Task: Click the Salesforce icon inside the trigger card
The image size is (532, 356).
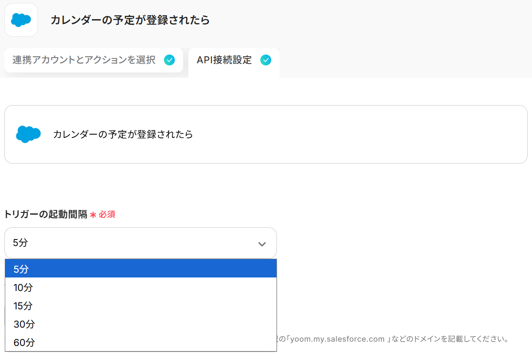Action: pos(28,134)
